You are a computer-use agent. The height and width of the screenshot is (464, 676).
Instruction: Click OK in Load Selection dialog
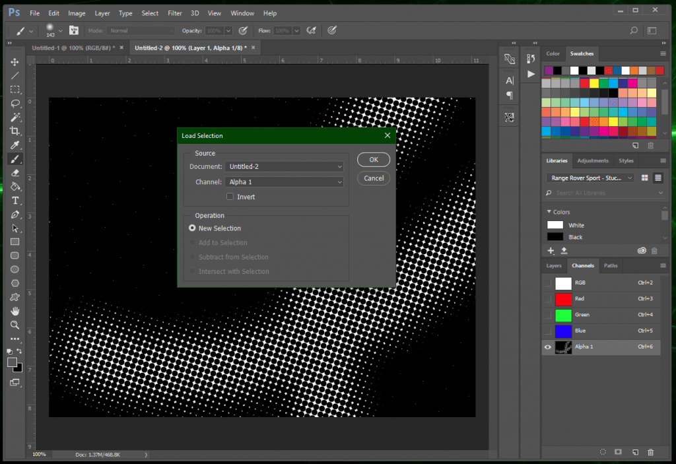tap(374, 160)
